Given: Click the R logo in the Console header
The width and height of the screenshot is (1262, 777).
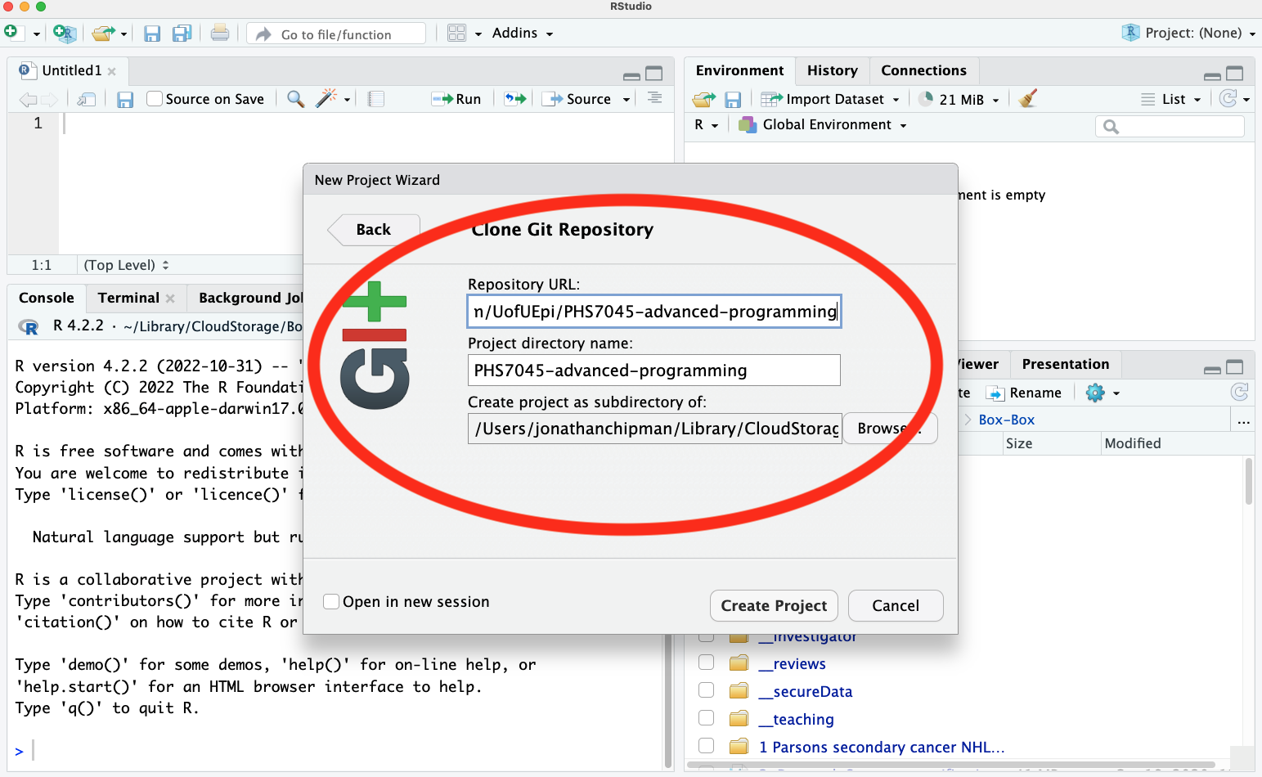Looking at the screenshot, I should tap(29, 327).
